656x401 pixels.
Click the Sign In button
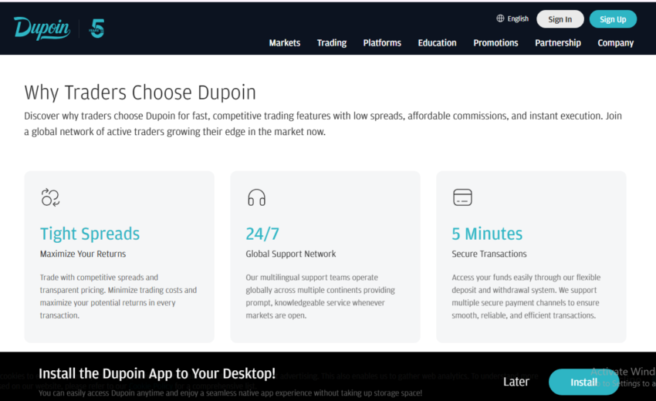560,19
